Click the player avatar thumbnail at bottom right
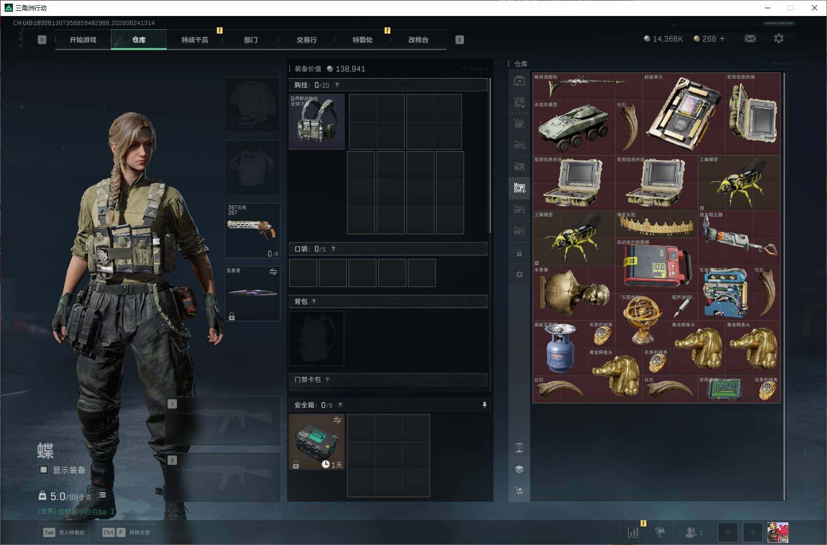The width and height of the screenshot is (827, 545). point(777,533)
